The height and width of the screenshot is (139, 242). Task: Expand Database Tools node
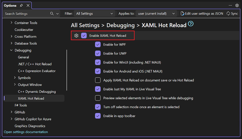(x=11, y=43)
